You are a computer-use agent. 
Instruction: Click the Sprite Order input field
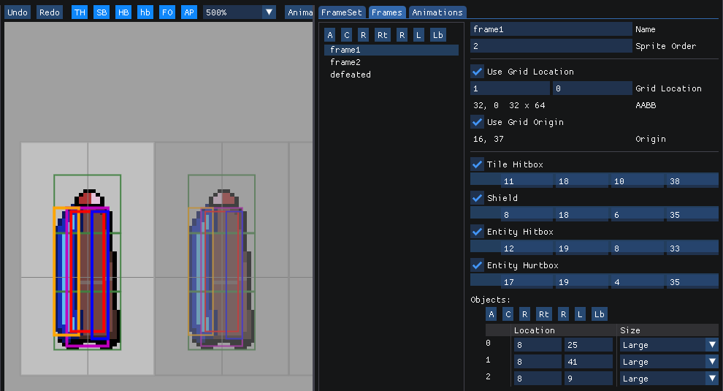[x=551, y=46]
